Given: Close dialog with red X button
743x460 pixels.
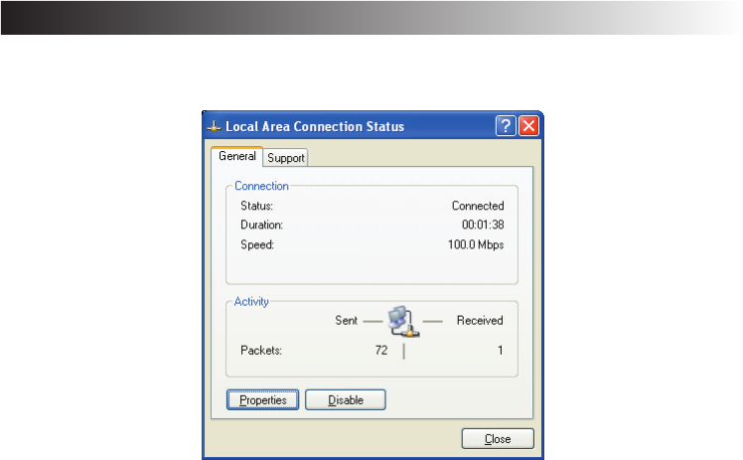Looking at the screenshot, I should click(528, 126).
